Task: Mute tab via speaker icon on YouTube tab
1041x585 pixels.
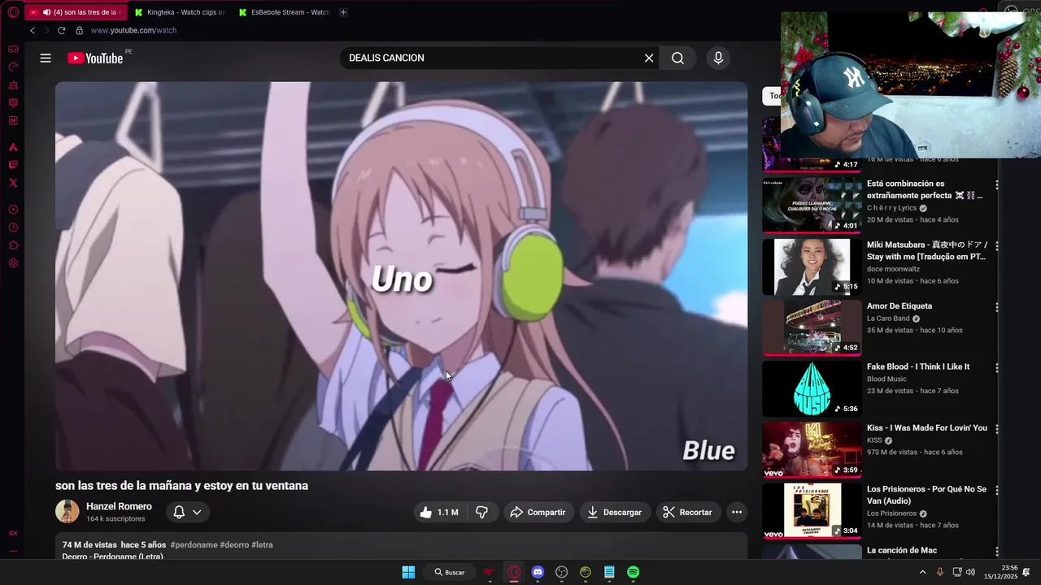Action: pyautogui.click(x=46, y=12)
